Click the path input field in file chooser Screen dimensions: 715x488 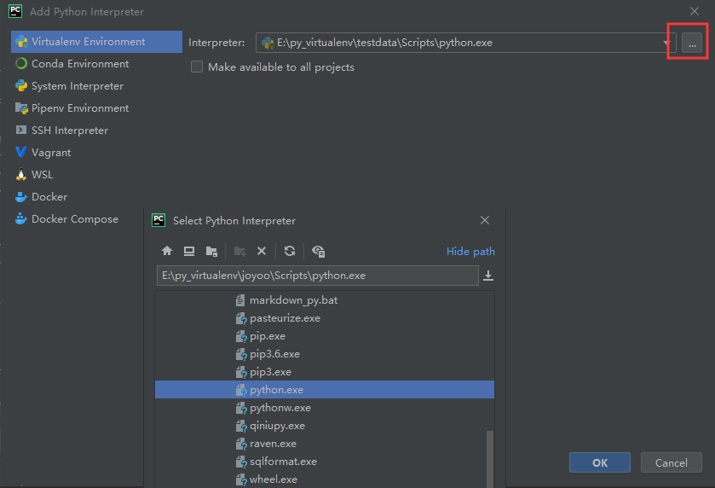tap(318, 276)
